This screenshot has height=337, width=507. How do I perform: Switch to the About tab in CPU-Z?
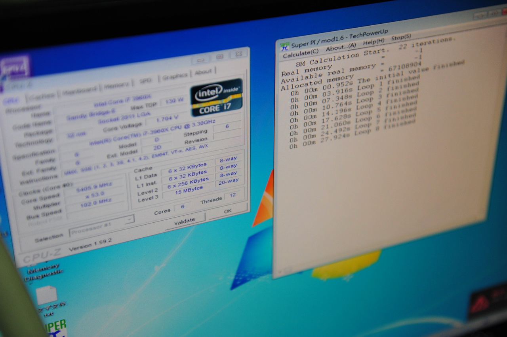(203, 72)
